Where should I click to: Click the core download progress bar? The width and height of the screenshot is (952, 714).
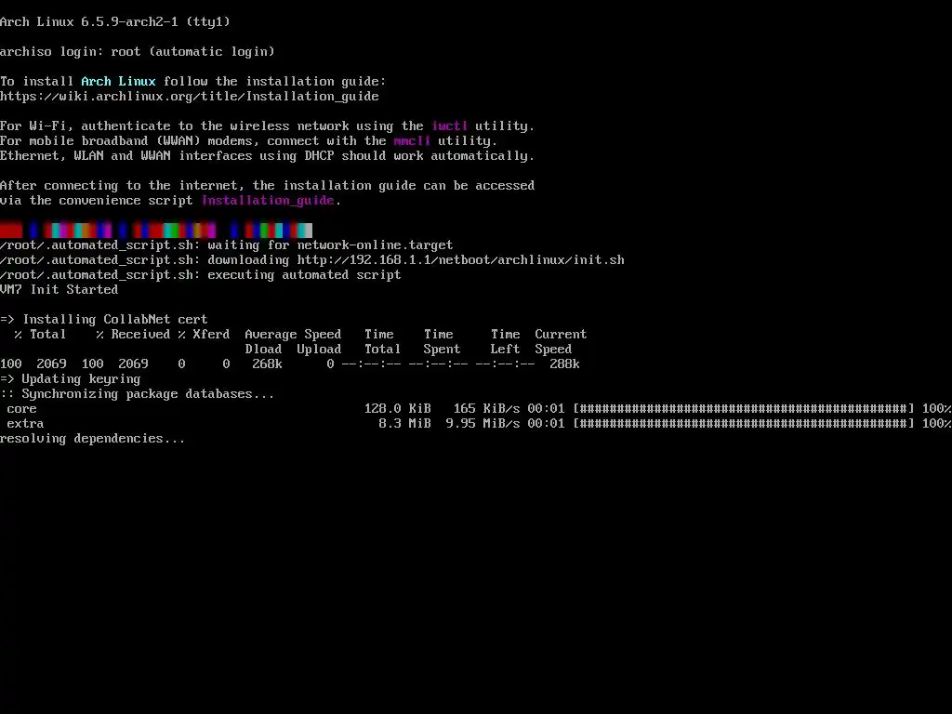click(744, 409)
